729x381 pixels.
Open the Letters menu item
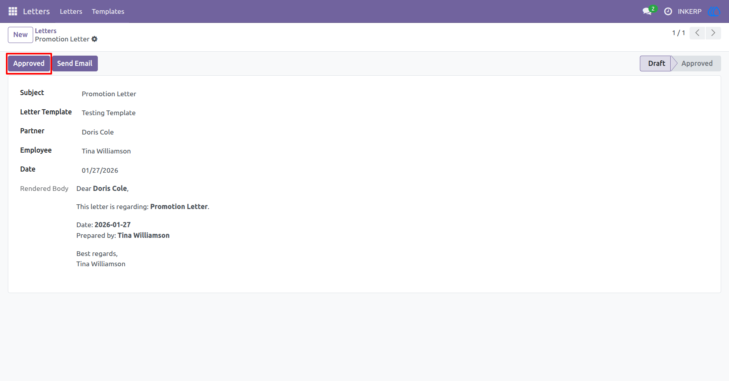click(71, 11)
